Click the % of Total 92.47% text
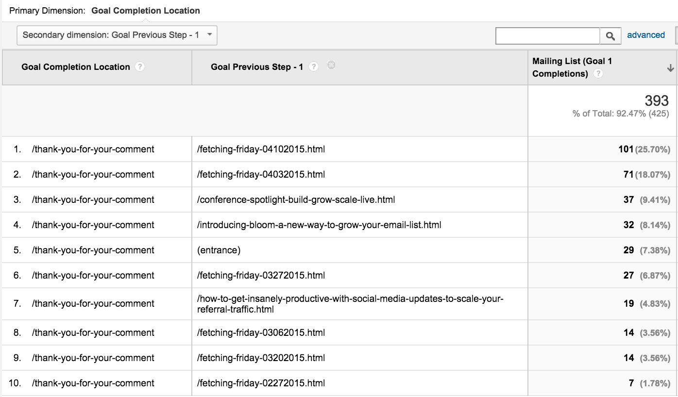 (621, 114)
